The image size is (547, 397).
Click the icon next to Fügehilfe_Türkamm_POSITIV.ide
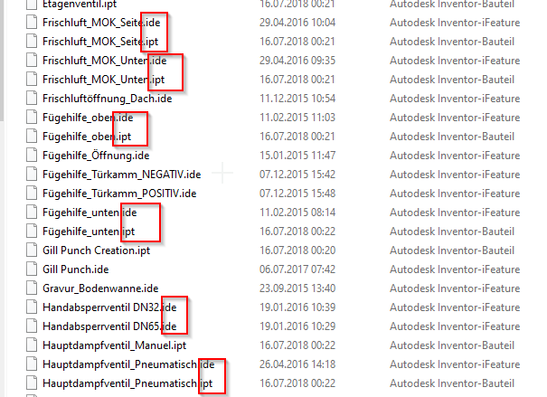[32, 194]
